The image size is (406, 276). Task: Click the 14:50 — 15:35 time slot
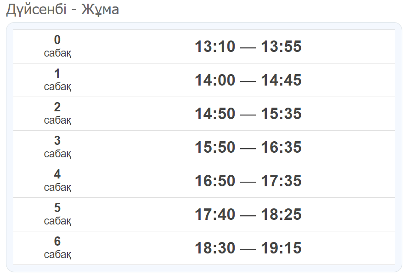(x=248, y=114)
